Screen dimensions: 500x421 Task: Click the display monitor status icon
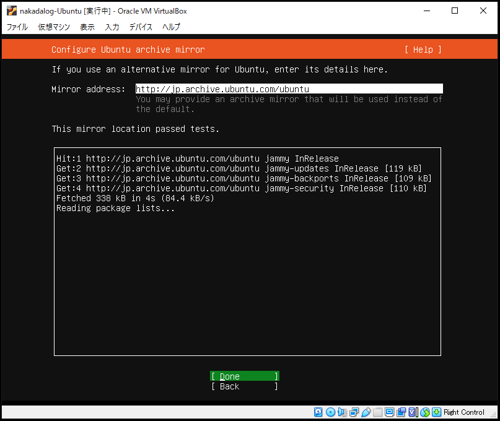(389, 412)
